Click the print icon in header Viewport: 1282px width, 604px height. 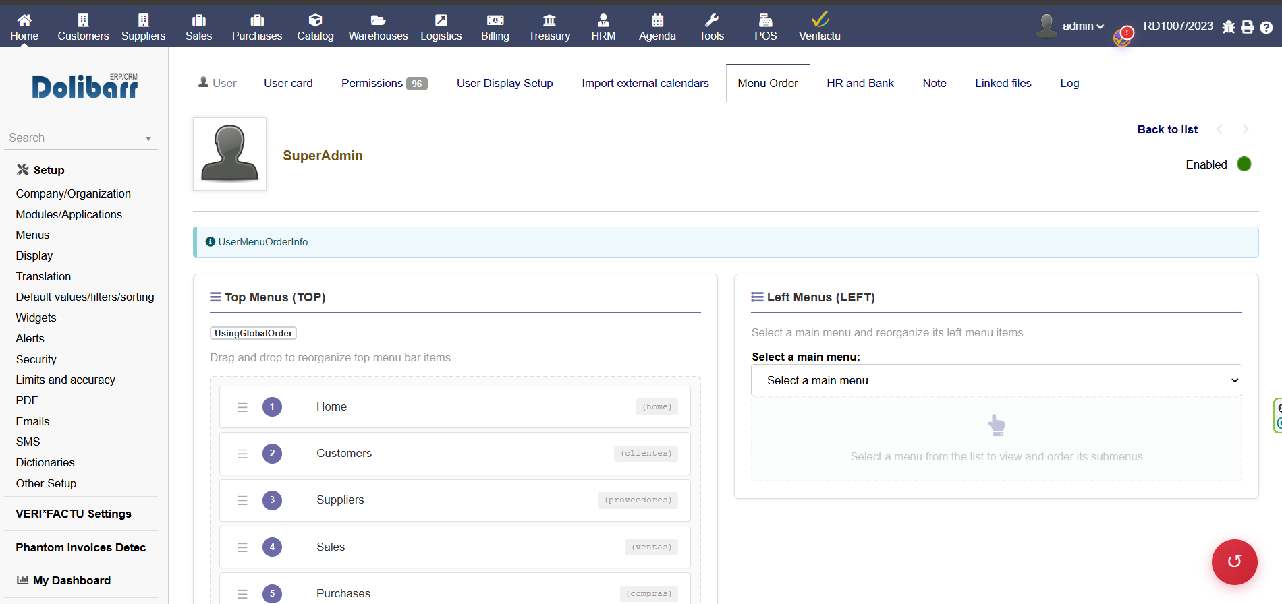[1248, 27]
